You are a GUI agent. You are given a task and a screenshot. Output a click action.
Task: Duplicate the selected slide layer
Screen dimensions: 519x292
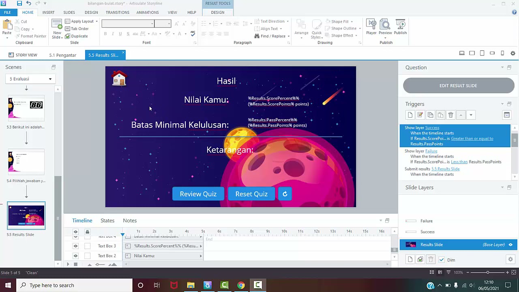(x=420, y=260)
